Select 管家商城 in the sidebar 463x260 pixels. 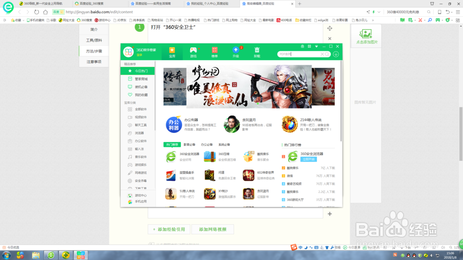click(x=138, y=79)
